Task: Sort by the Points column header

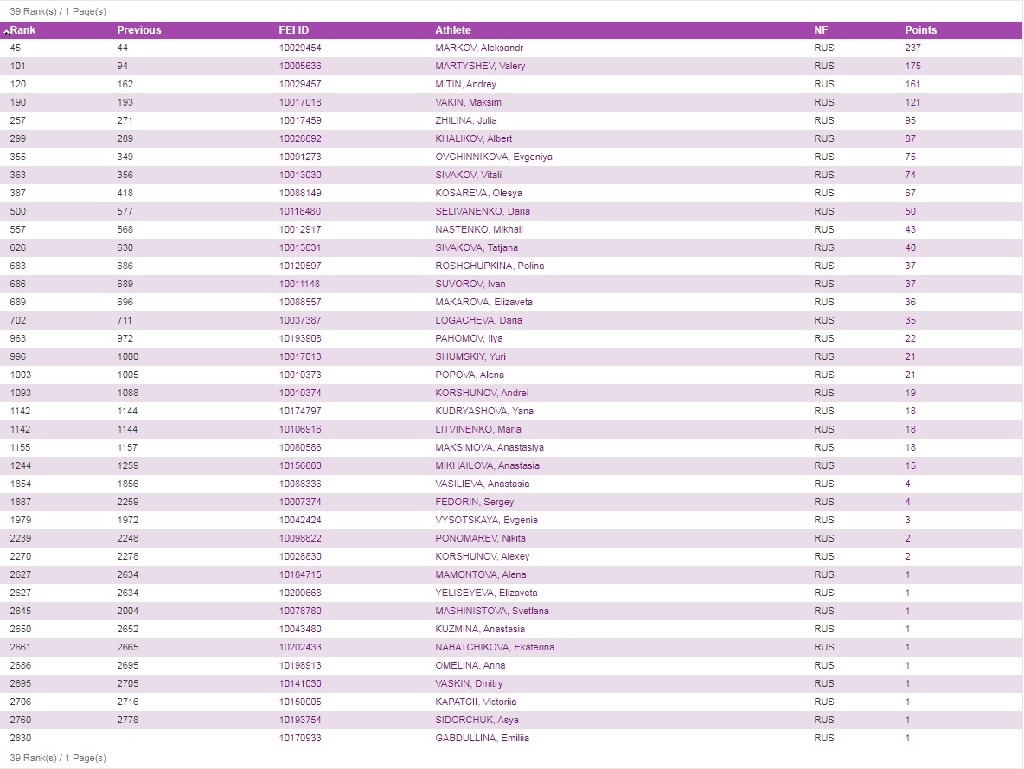Action: (921, 30)
